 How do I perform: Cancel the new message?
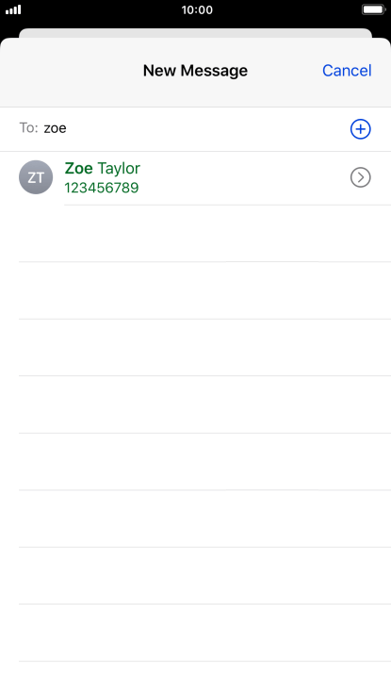pos(347,71)
